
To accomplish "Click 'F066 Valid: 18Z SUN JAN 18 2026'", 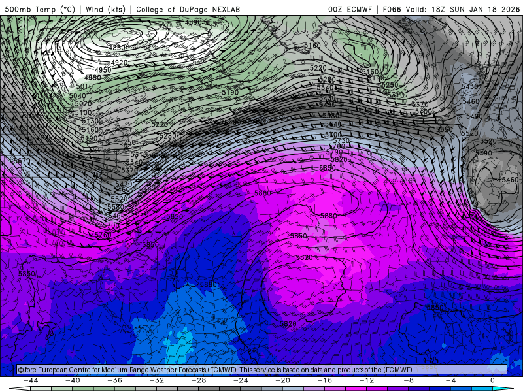I will tap(451, 9).
